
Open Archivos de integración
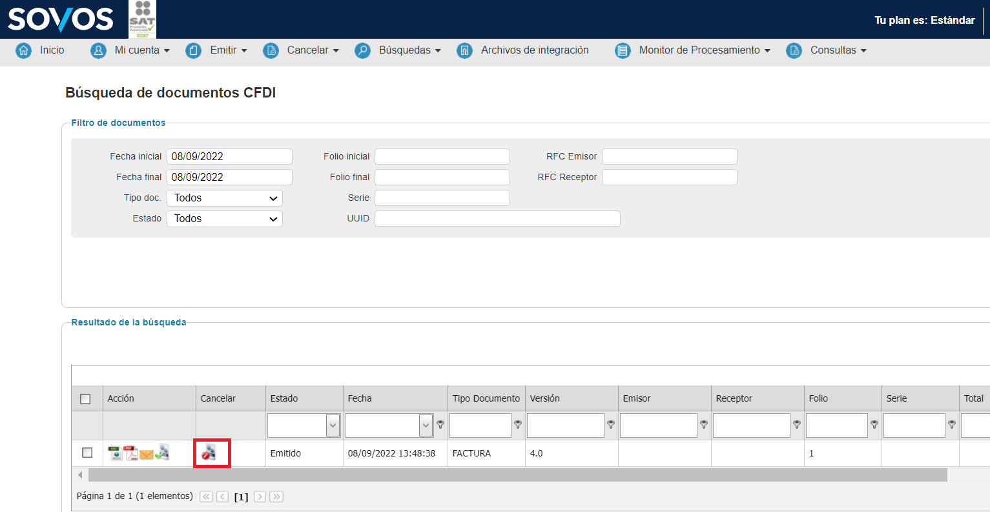tap(535, 50)
